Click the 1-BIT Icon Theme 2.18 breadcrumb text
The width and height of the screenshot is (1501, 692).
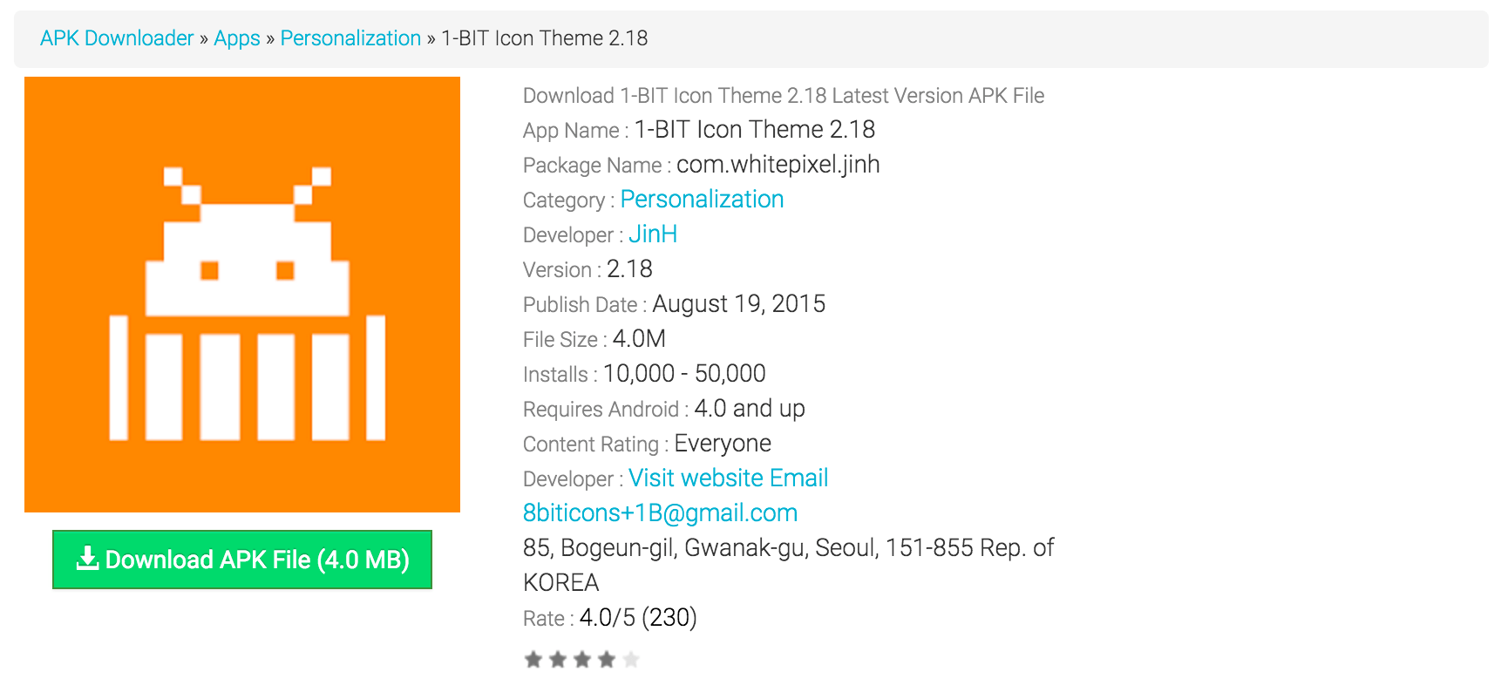545,38
